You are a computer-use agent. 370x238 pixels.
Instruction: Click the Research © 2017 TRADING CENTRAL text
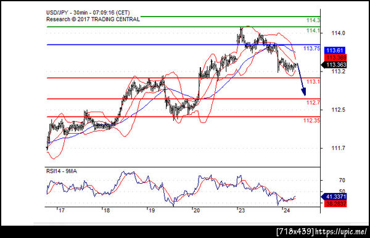pyautogui.click(x=93, y=19)
